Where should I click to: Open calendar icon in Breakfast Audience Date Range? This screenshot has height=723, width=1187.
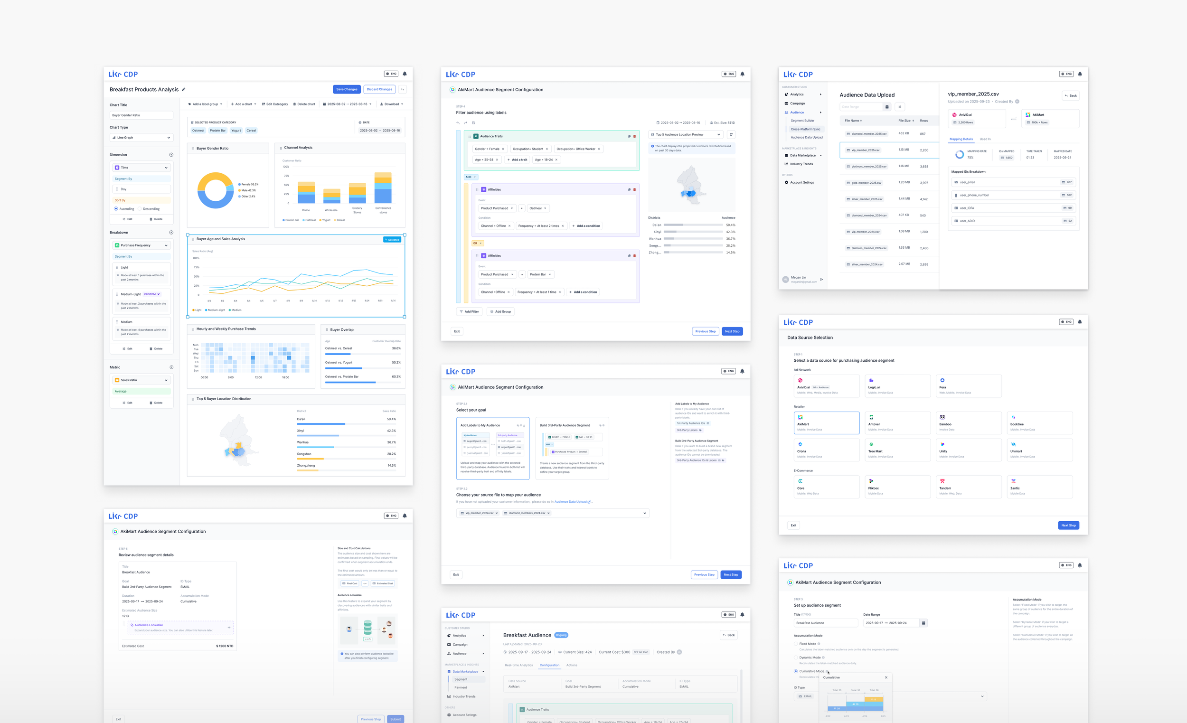pos(923,623)
